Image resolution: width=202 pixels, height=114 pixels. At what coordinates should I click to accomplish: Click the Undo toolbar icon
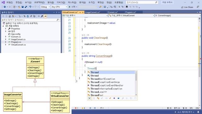pos(30,7)
